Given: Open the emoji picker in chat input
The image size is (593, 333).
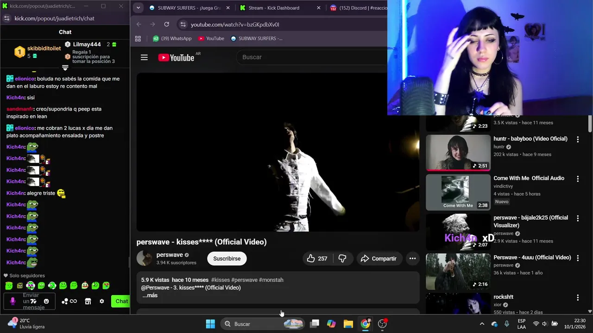Looking at the screenshot, I should pos(46,301).
